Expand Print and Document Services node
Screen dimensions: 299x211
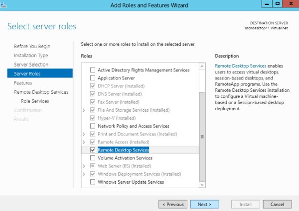click(x=84, y=134)
